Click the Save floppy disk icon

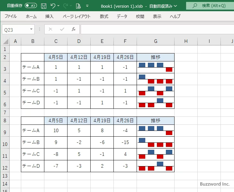[x=44, y=6]
